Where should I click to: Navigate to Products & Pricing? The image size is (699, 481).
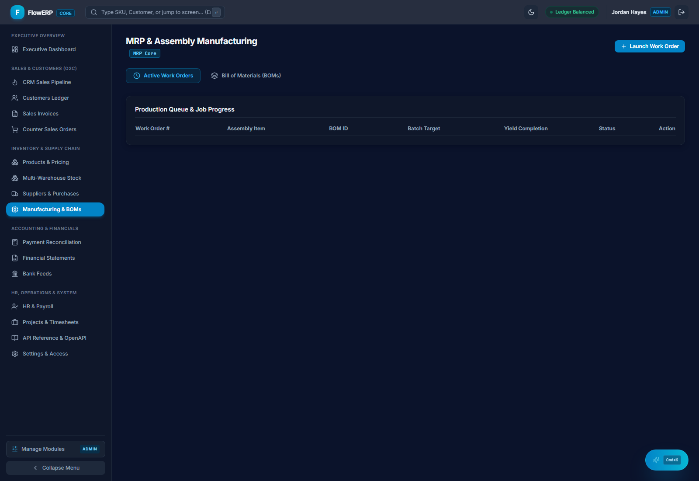(55, 162)
